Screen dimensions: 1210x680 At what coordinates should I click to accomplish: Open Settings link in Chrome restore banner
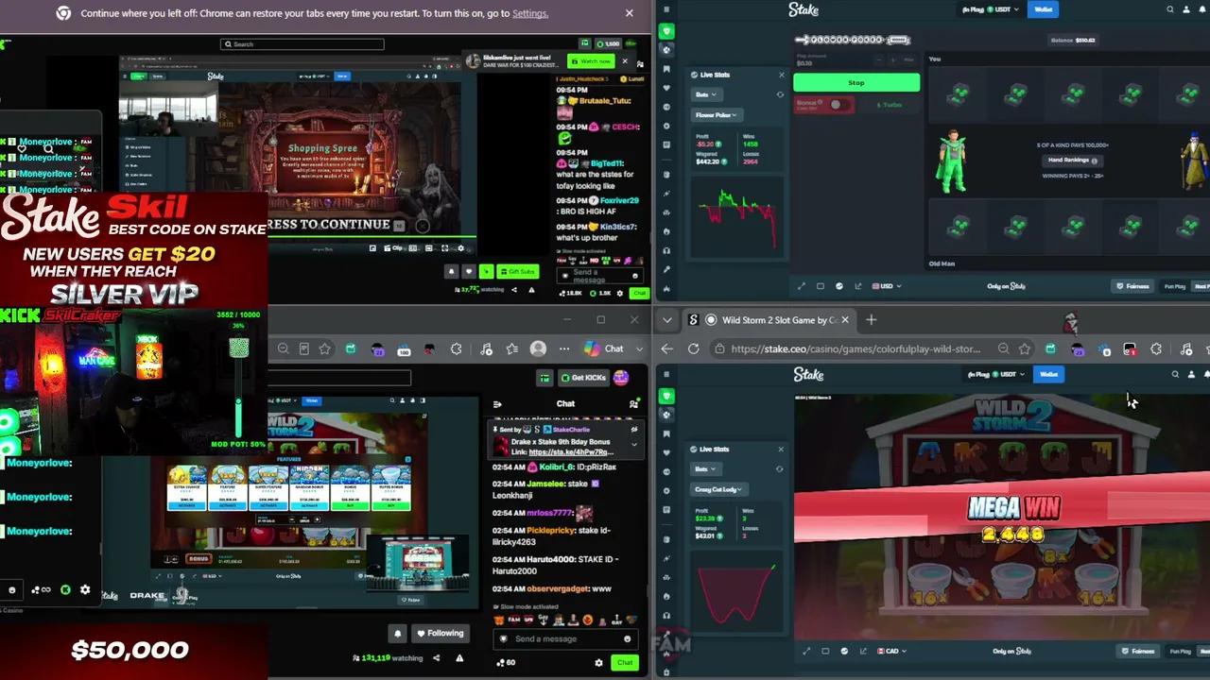pos(529,13)
